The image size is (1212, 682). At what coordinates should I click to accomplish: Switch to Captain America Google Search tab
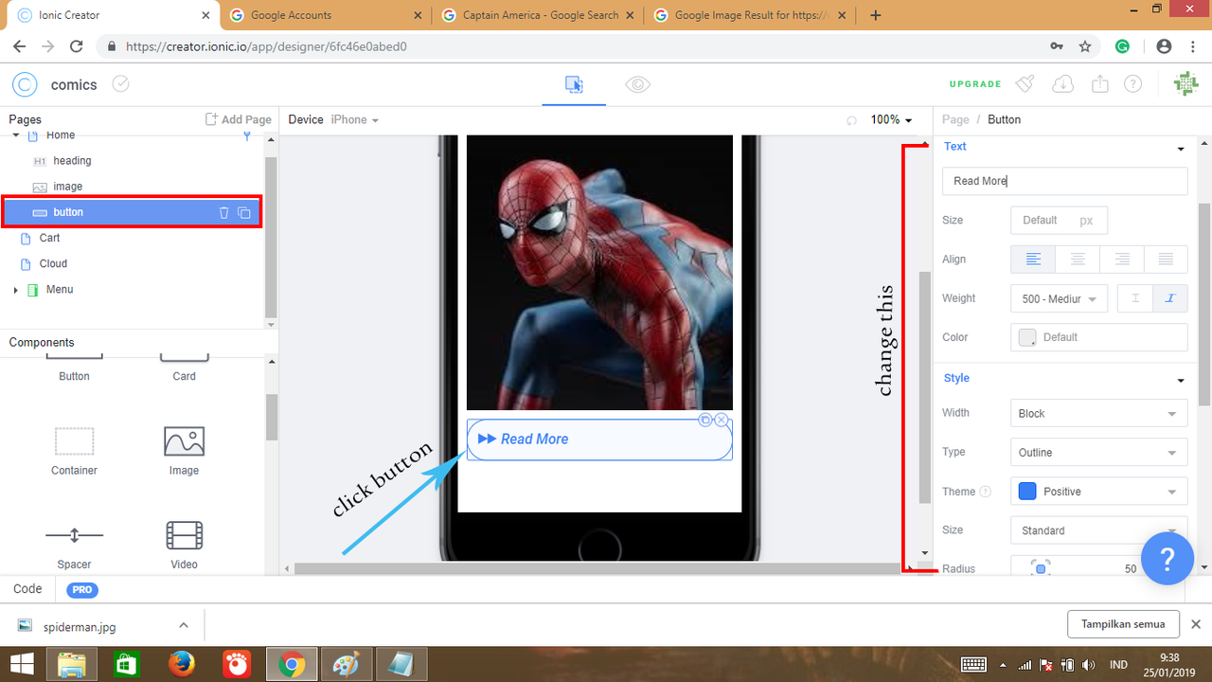(538, 15)
